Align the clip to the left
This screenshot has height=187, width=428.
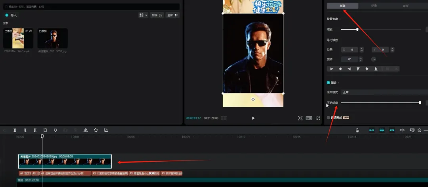[x=331, y=69]
